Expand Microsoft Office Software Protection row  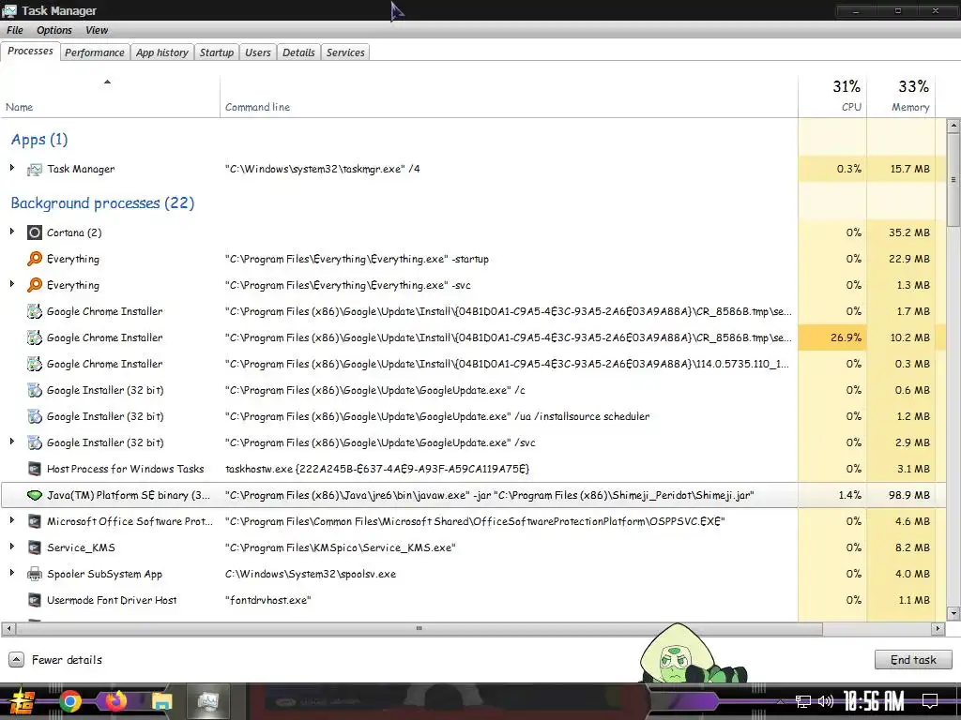click(x=11, y=520)
